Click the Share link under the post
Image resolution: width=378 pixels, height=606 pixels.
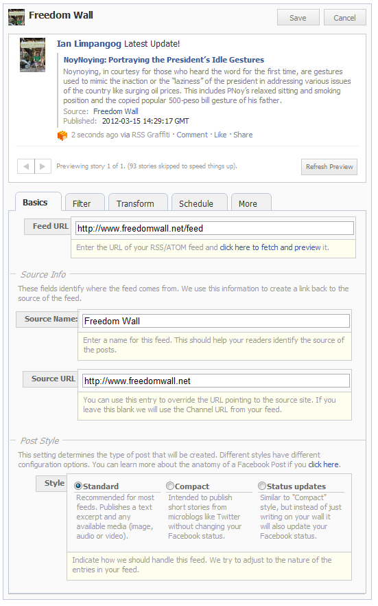coord(243,135)
